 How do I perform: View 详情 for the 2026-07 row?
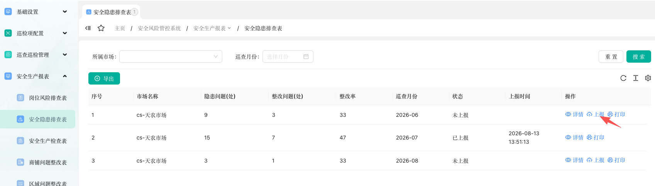(574, 137)
